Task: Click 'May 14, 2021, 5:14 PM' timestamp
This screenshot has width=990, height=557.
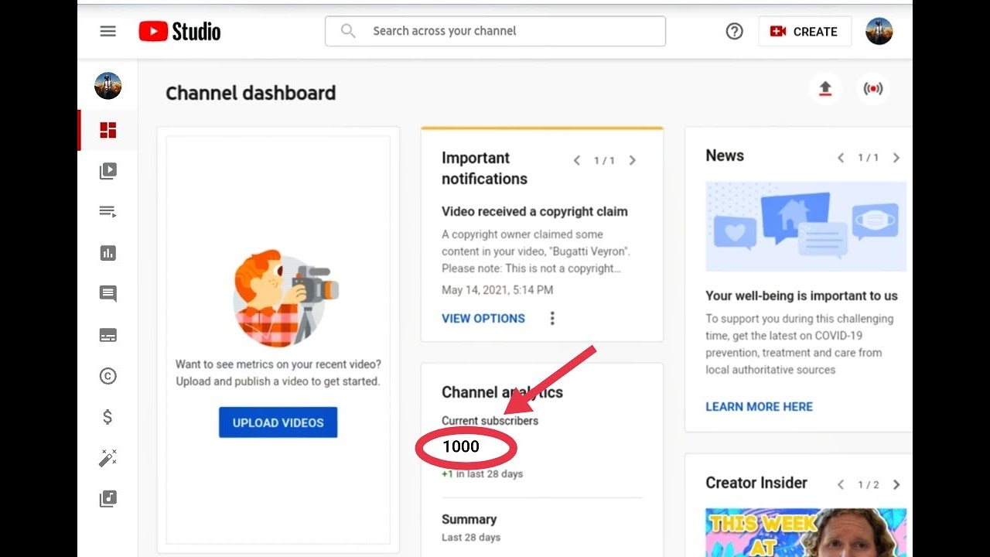Action: (x=497, y=290)
